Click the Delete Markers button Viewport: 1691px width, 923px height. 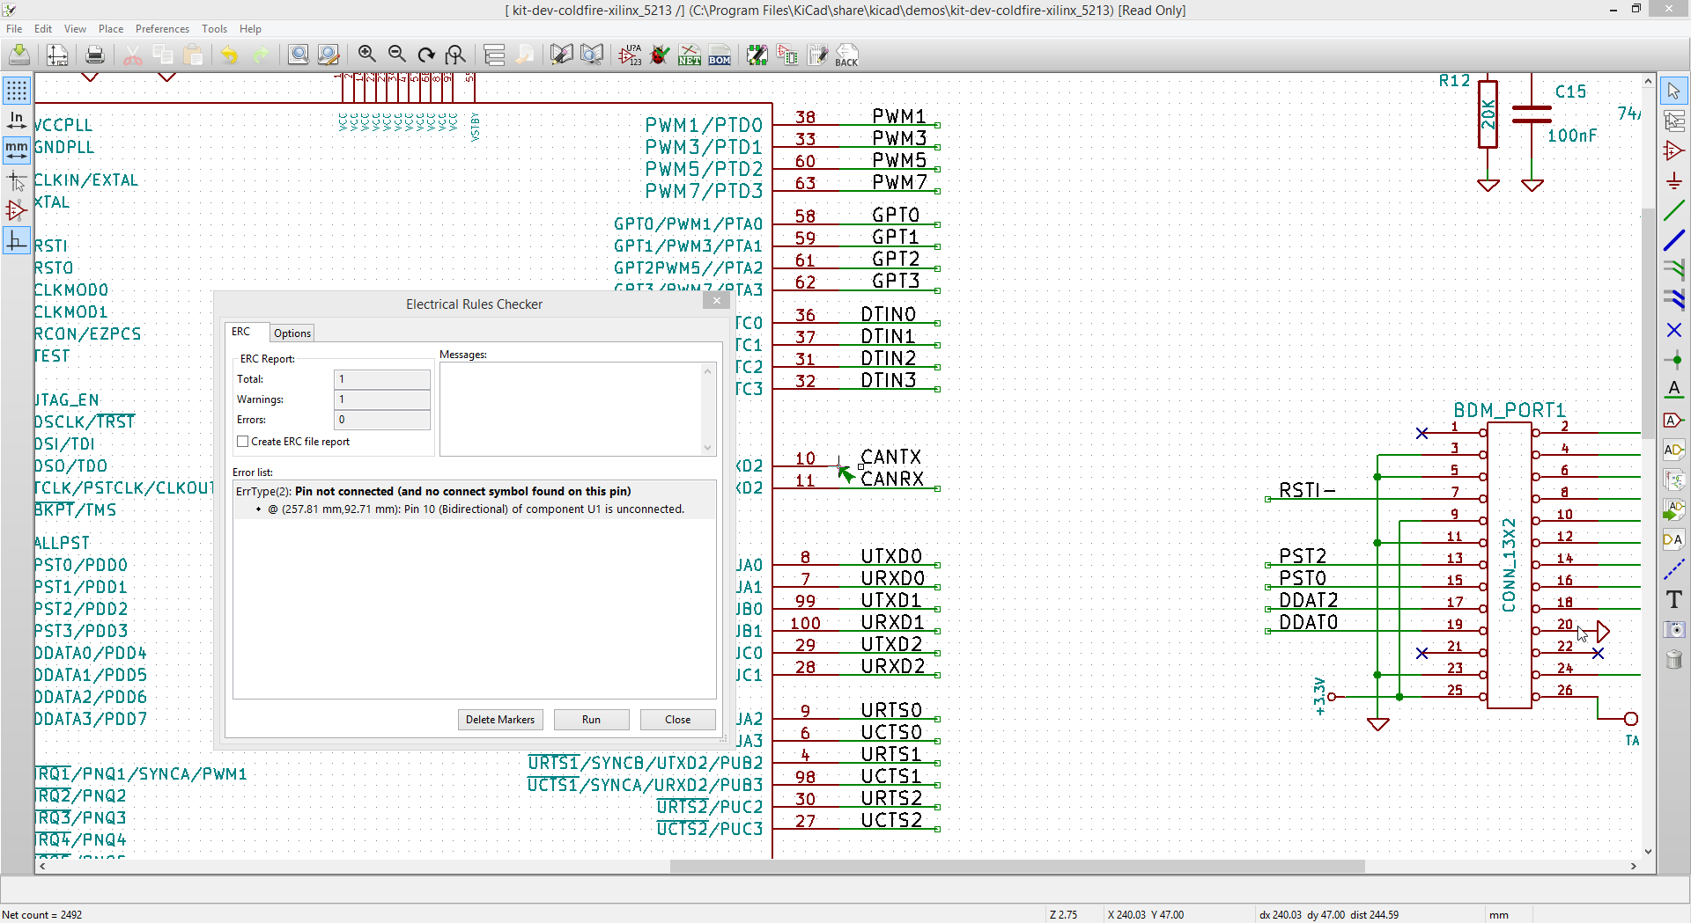(x=500, y=720)
